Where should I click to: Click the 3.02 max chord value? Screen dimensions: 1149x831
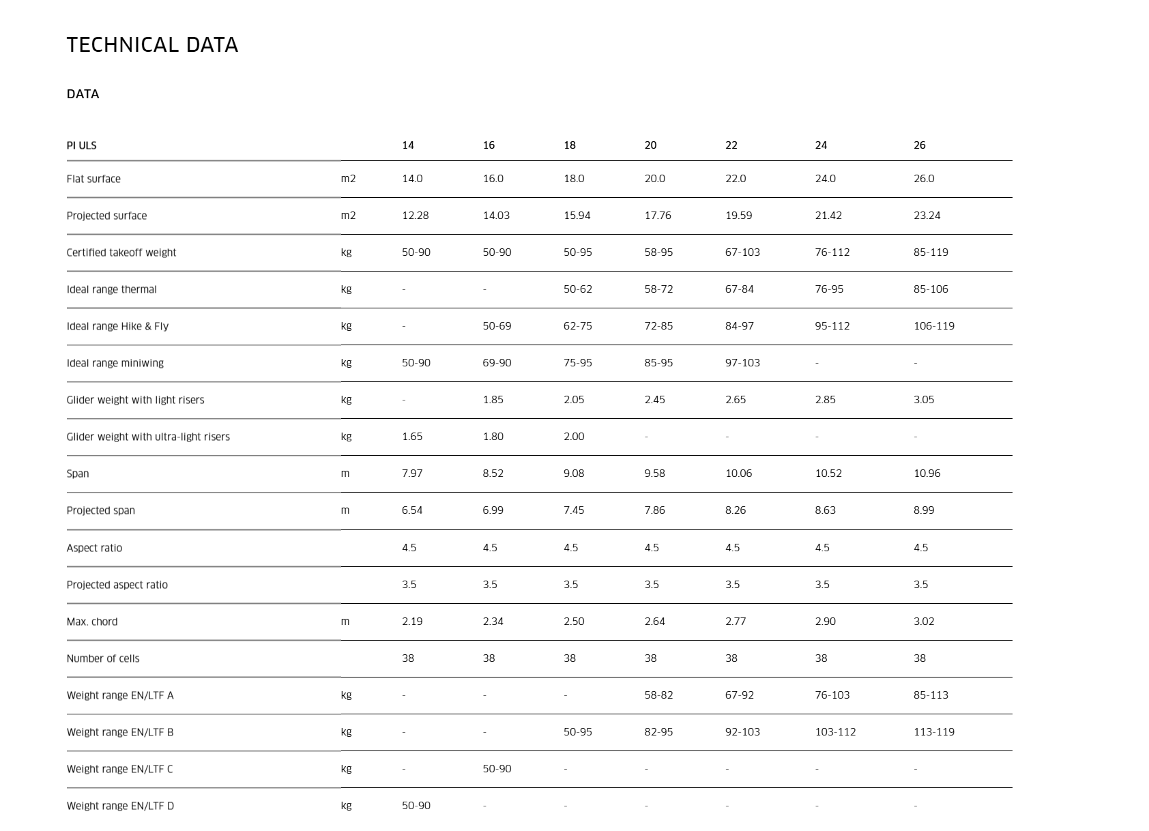pos(924,622)
